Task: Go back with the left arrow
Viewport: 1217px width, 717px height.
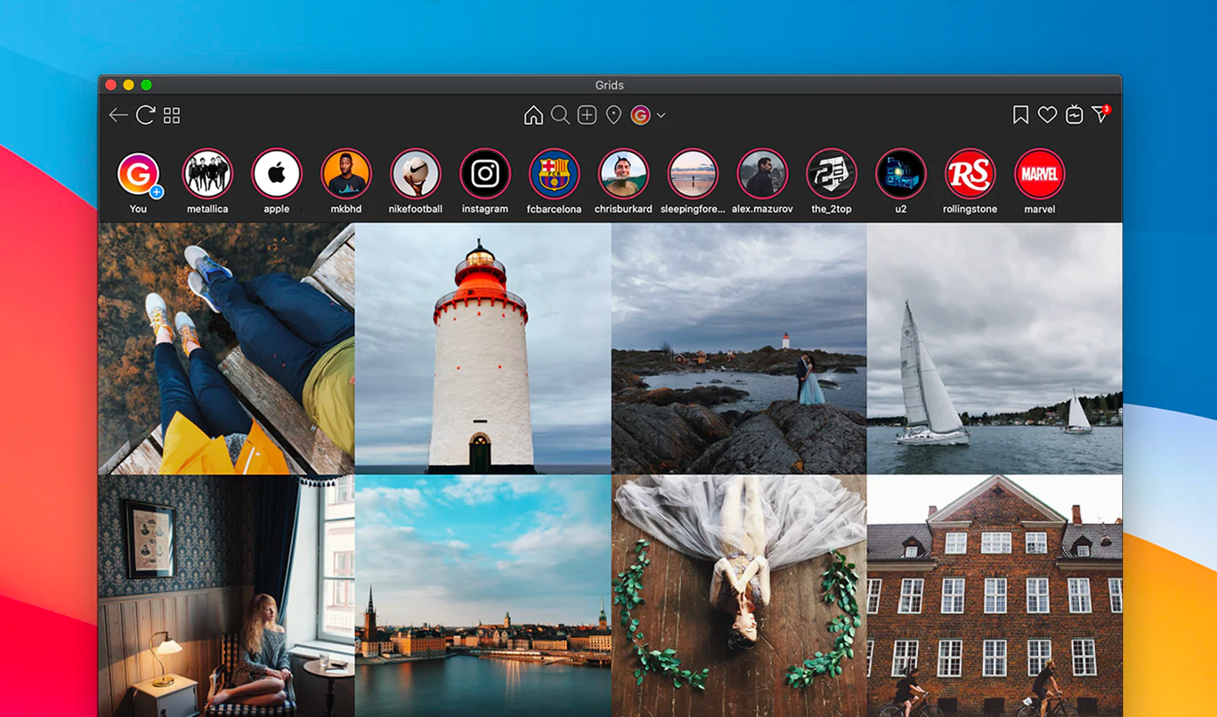Action: (118, 115)
